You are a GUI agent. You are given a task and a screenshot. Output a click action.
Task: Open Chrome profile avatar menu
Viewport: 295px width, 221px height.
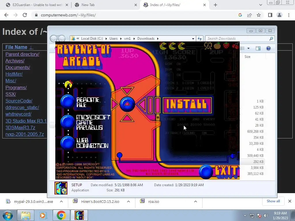pyautogui.click(x=279, y=15)
